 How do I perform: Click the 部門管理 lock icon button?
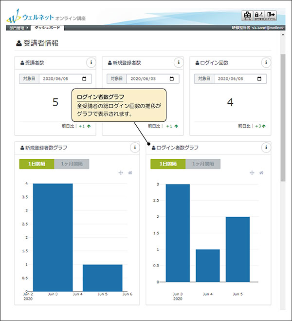(259, 16)
